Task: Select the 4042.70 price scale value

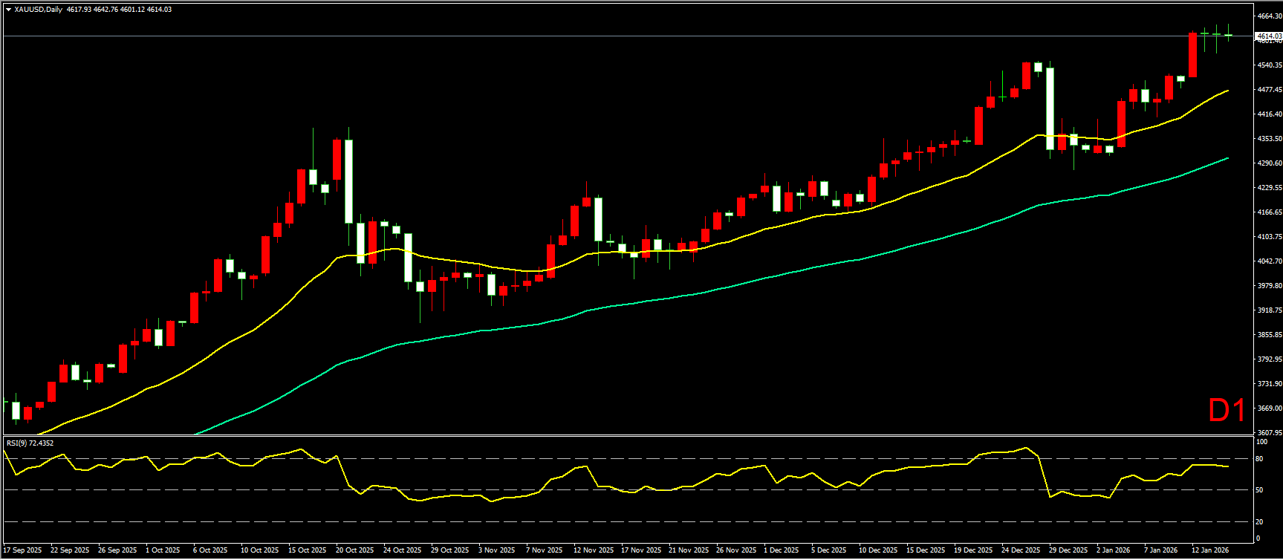Action: pyautogui.click(x=1267, y=261)
